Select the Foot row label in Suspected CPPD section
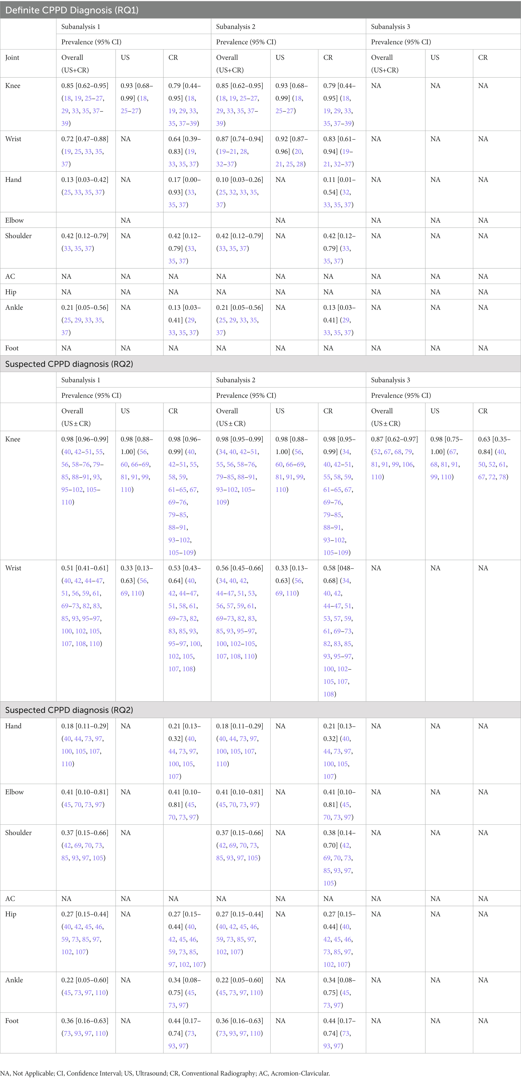The width and height of the screenshot is (521, 1079). point(12,1020)
